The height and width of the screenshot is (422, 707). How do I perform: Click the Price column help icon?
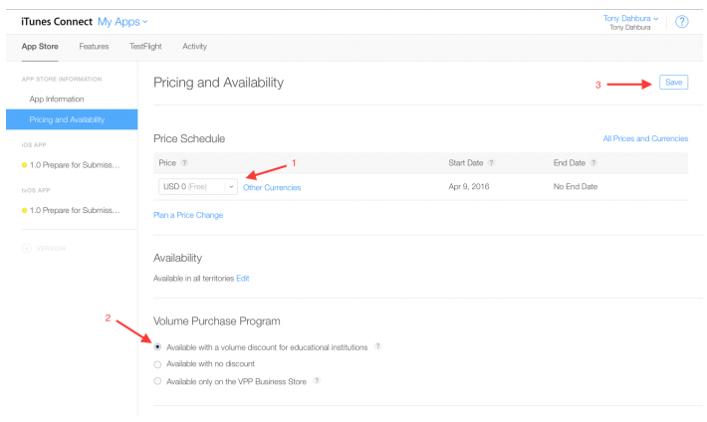[x=184, y=163]
